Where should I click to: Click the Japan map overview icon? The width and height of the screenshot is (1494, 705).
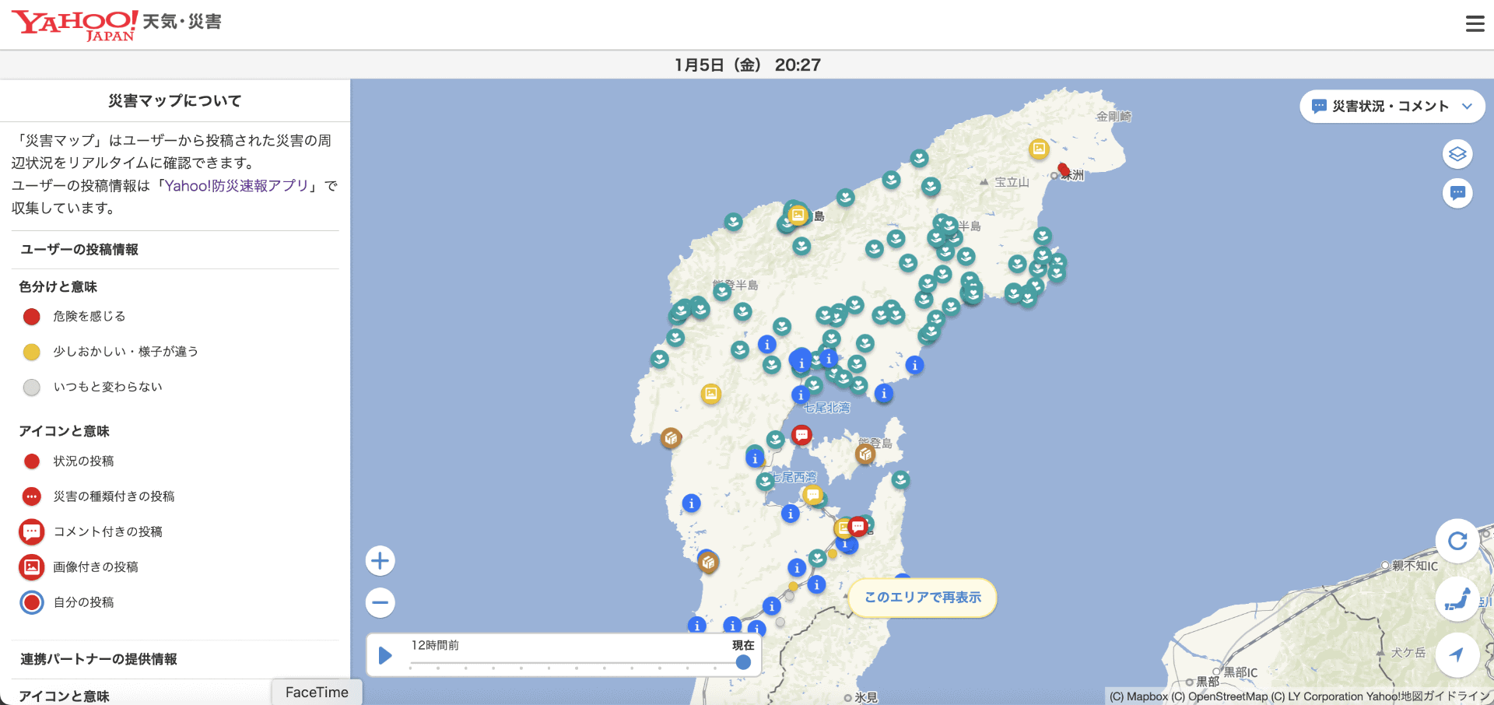point(1457,599)
